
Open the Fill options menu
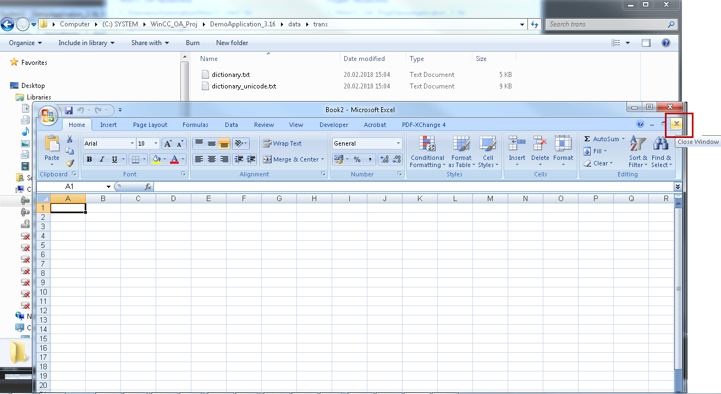pos(595,151)
